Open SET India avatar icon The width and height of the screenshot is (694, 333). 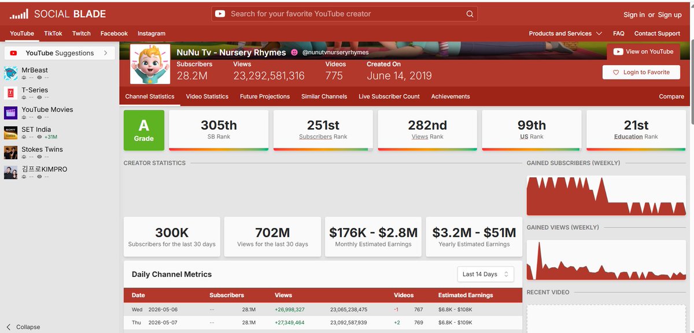10,133
